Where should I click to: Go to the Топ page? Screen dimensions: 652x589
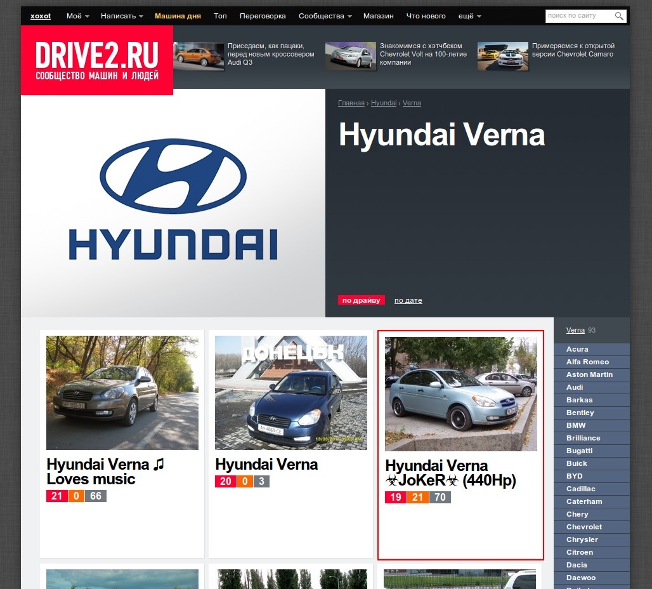pyautogui.click(x=220, y=16)
